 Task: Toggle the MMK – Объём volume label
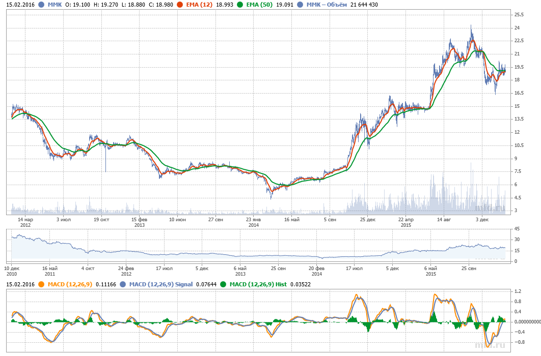[x=326, y=4]
